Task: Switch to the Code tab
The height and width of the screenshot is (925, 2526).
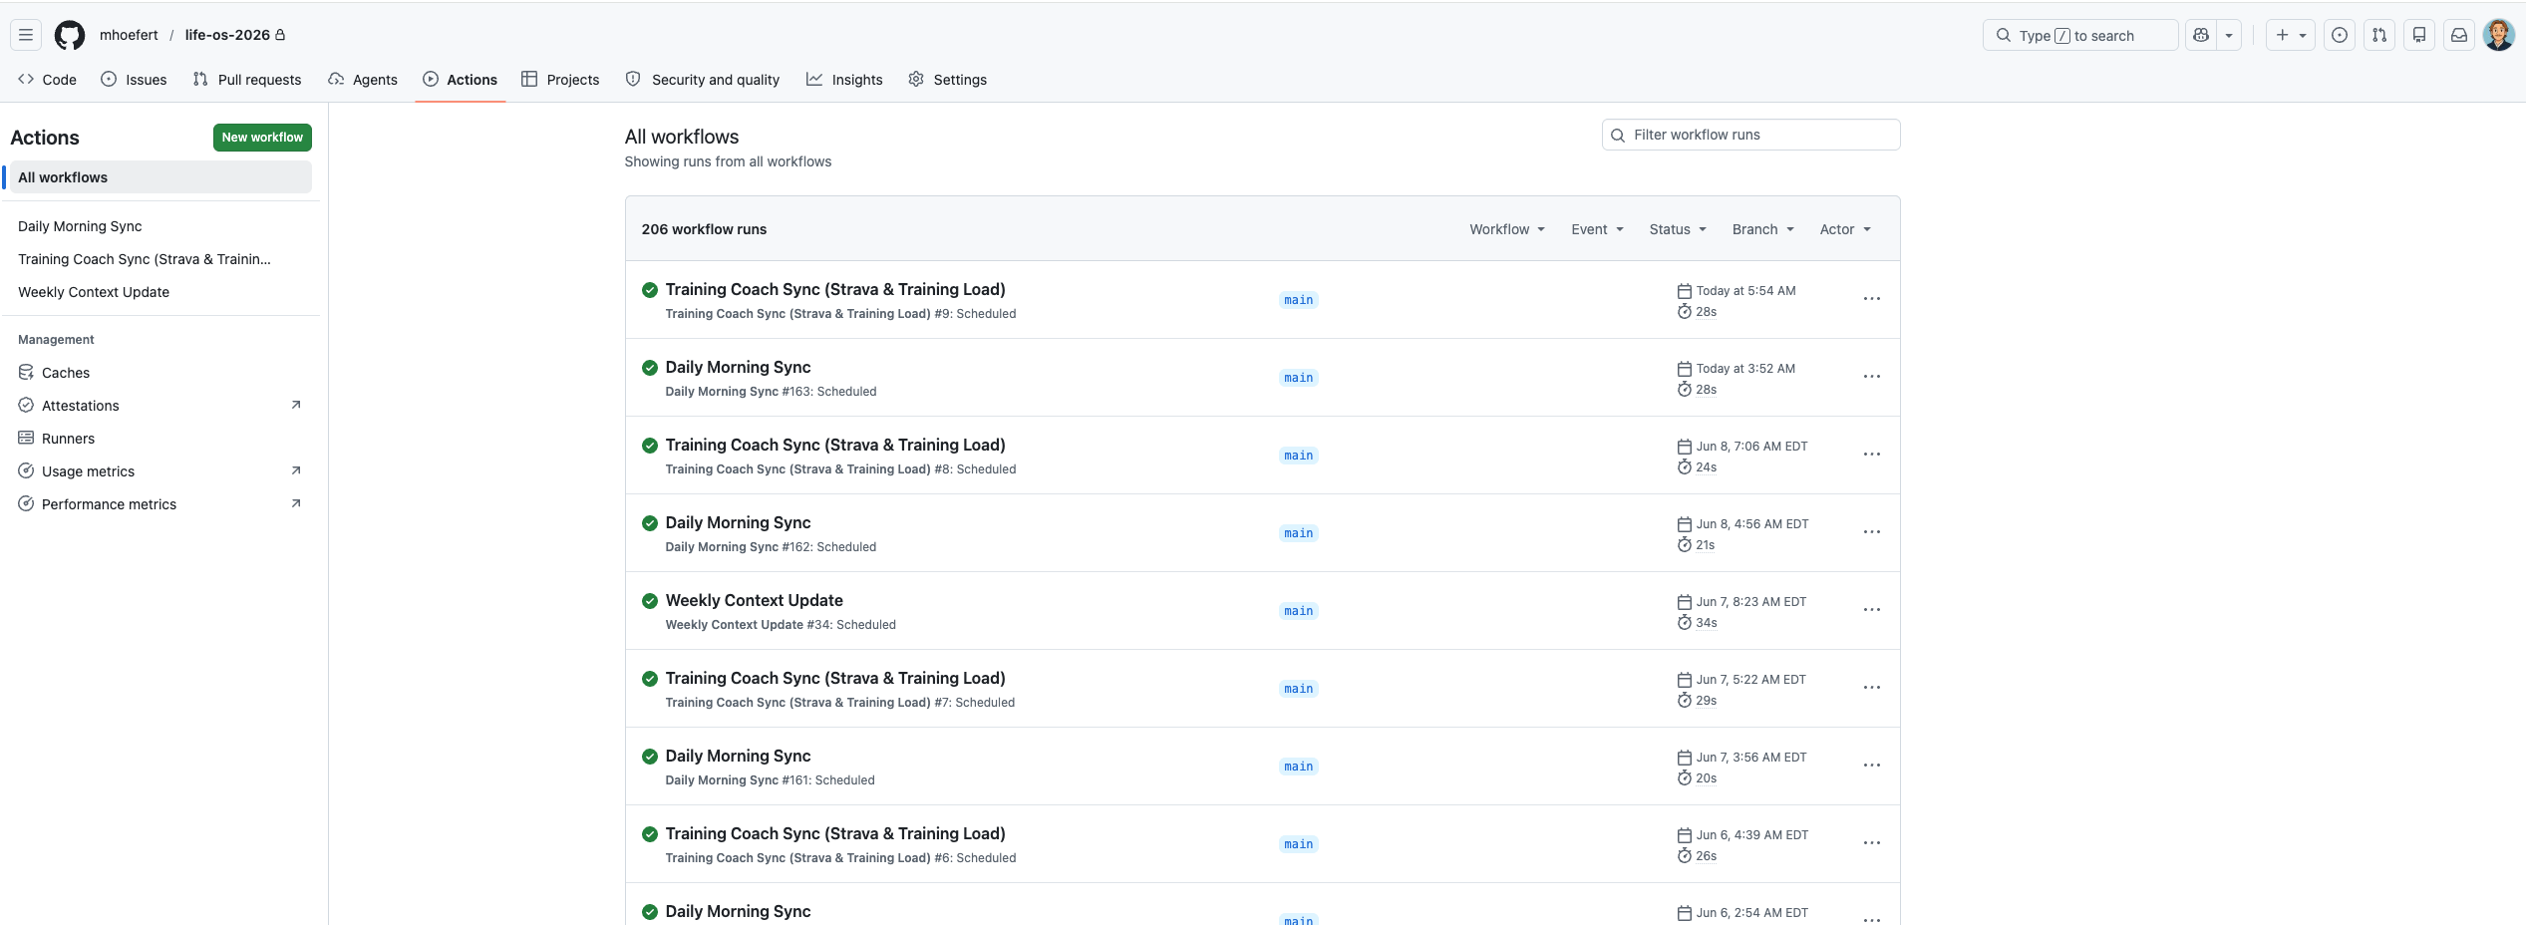Action: tap(47, 80)
